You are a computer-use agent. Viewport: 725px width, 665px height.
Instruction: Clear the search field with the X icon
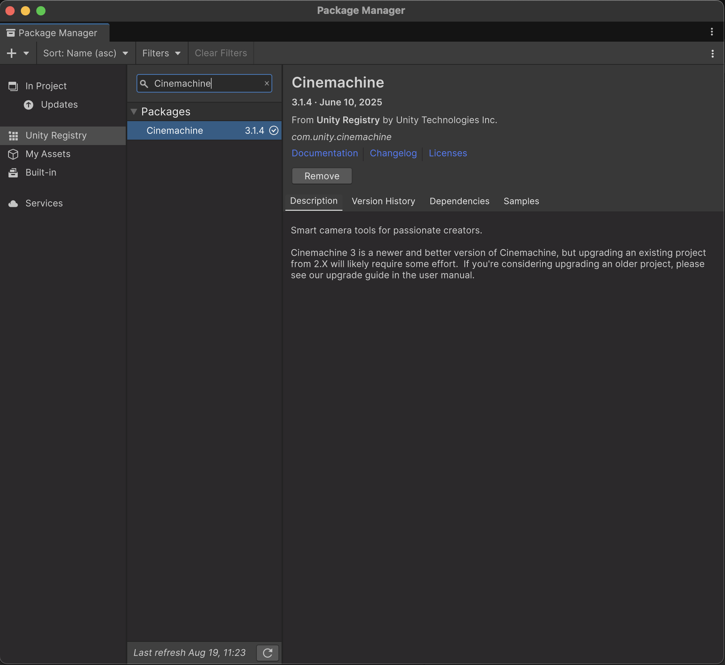point(266,83)
